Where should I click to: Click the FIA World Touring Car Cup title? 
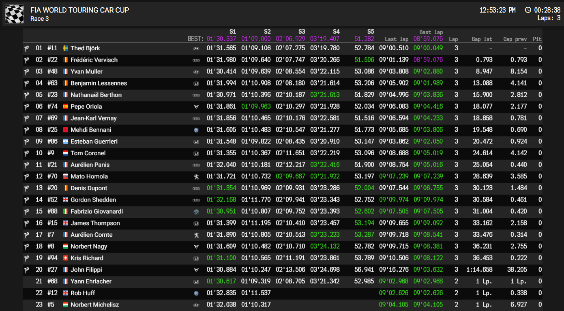click(x=80, y=10)
